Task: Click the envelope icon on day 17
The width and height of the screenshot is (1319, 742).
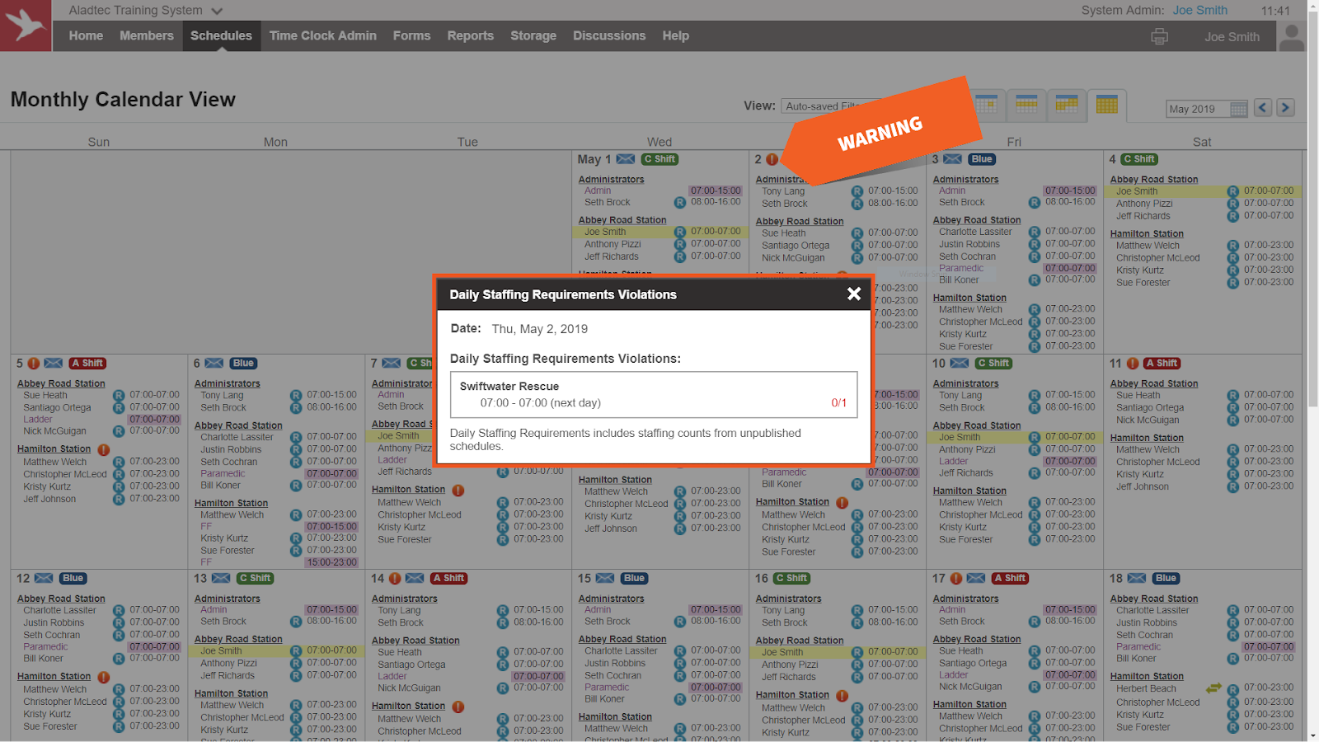Action: pos(977,579)
